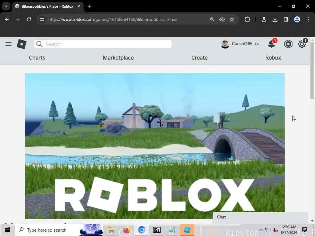Open the Guest6385 avatar profile

pyautogui.click(x=225, y=44)
